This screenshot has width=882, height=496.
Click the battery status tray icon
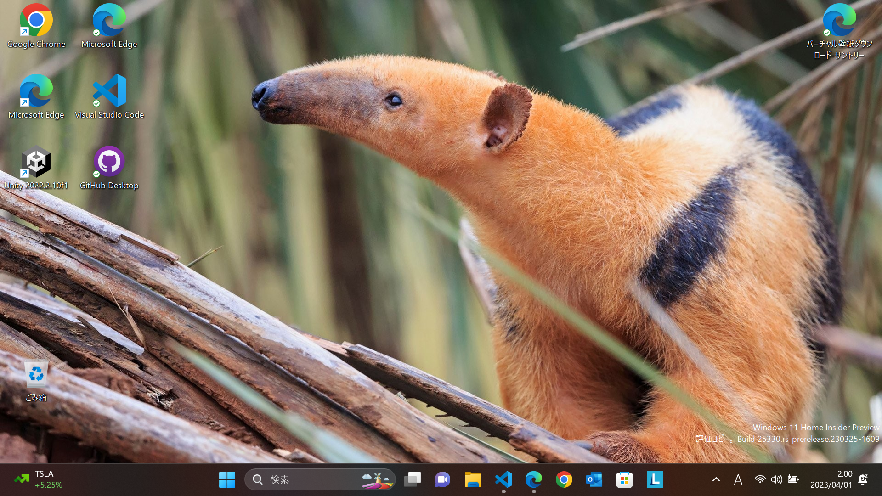(x=793, y=479)
